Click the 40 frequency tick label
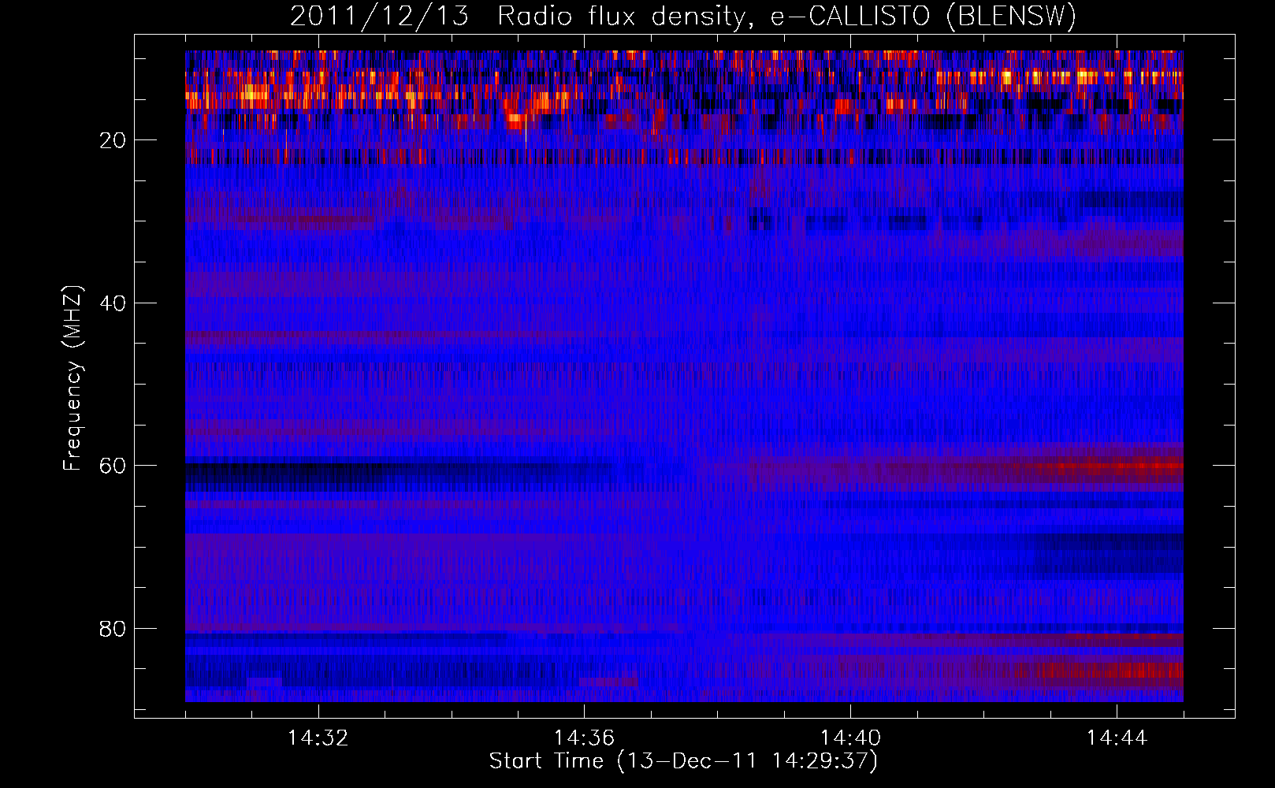1275x788 pixels. click(x=113, y=303)
